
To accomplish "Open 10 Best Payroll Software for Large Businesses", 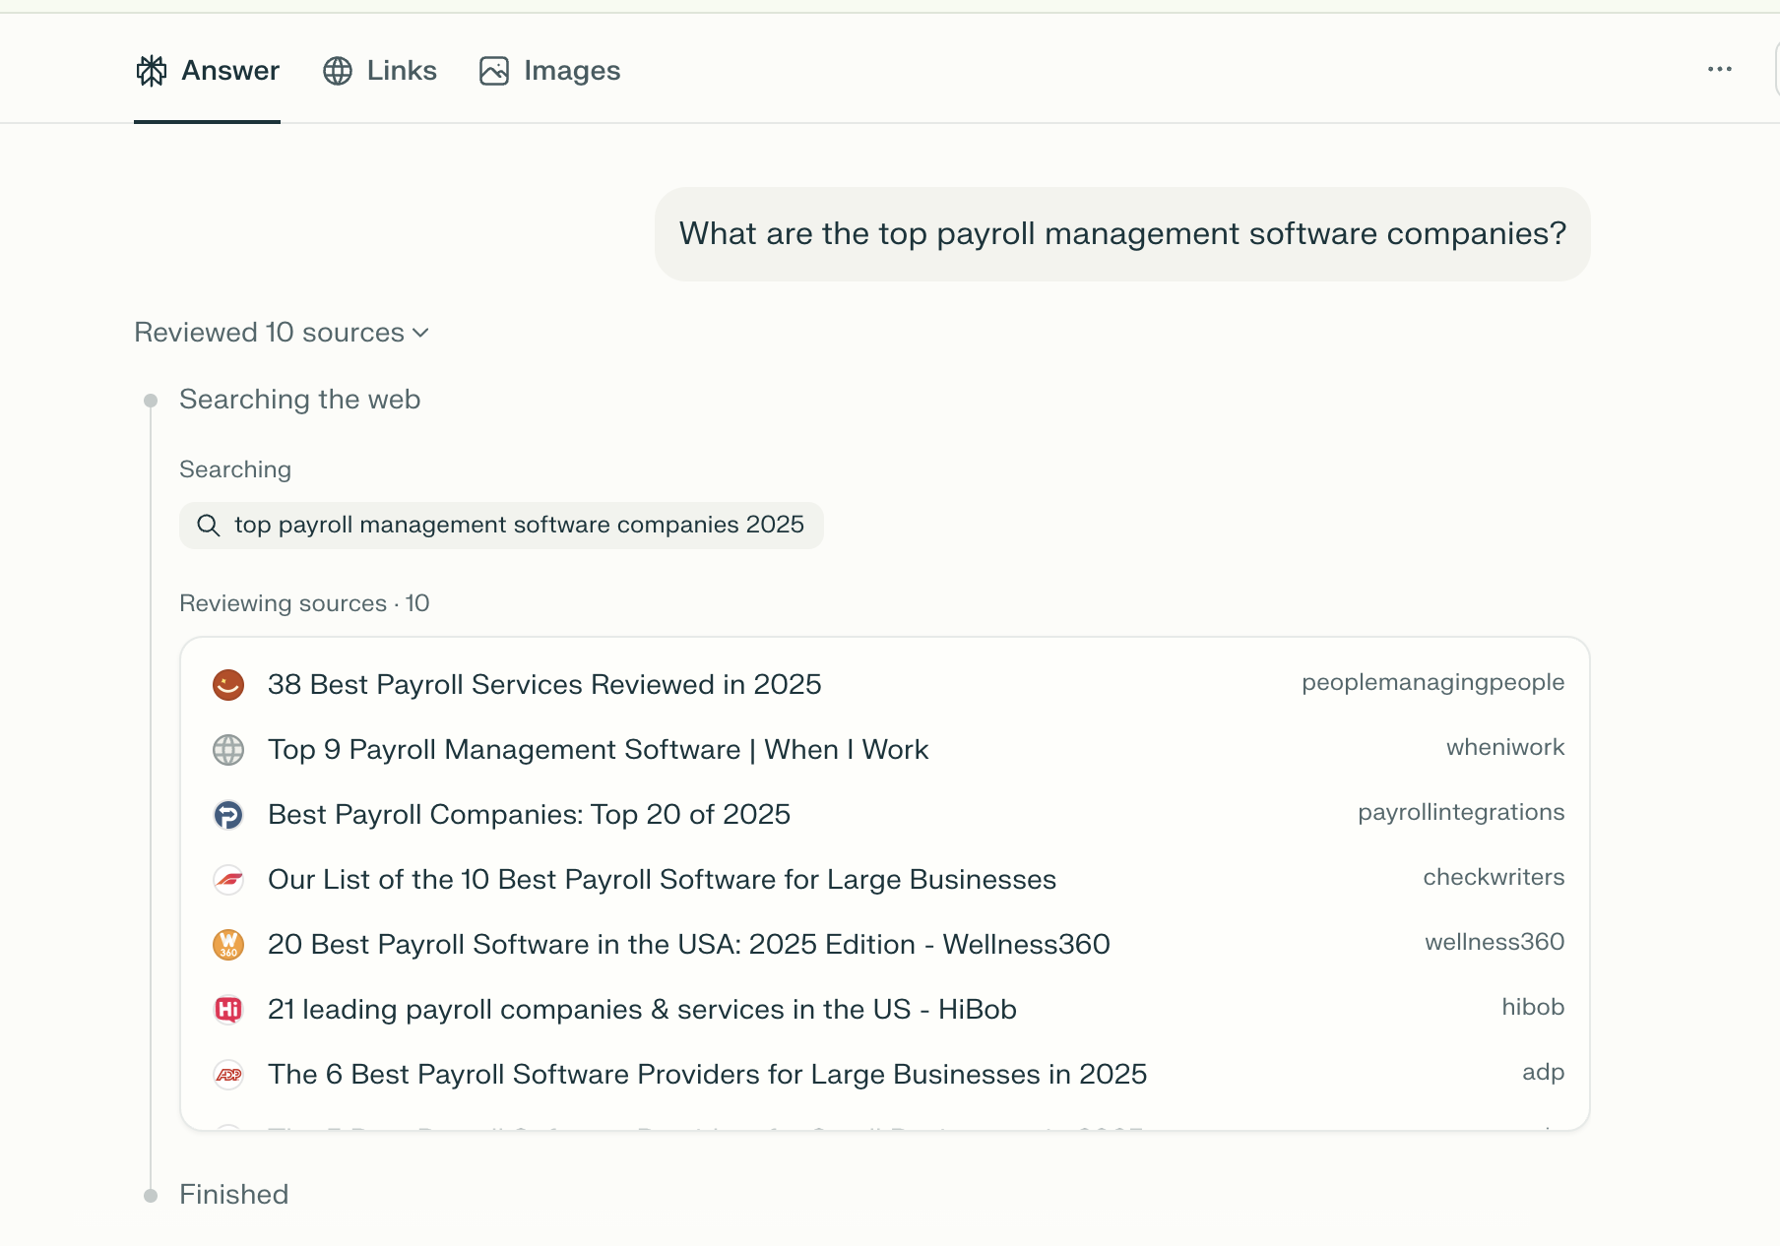I will click(662, 879).
